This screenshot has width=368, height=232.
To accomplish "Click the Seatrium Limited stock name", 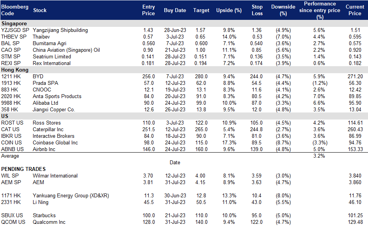I will [x=52, y=57].
